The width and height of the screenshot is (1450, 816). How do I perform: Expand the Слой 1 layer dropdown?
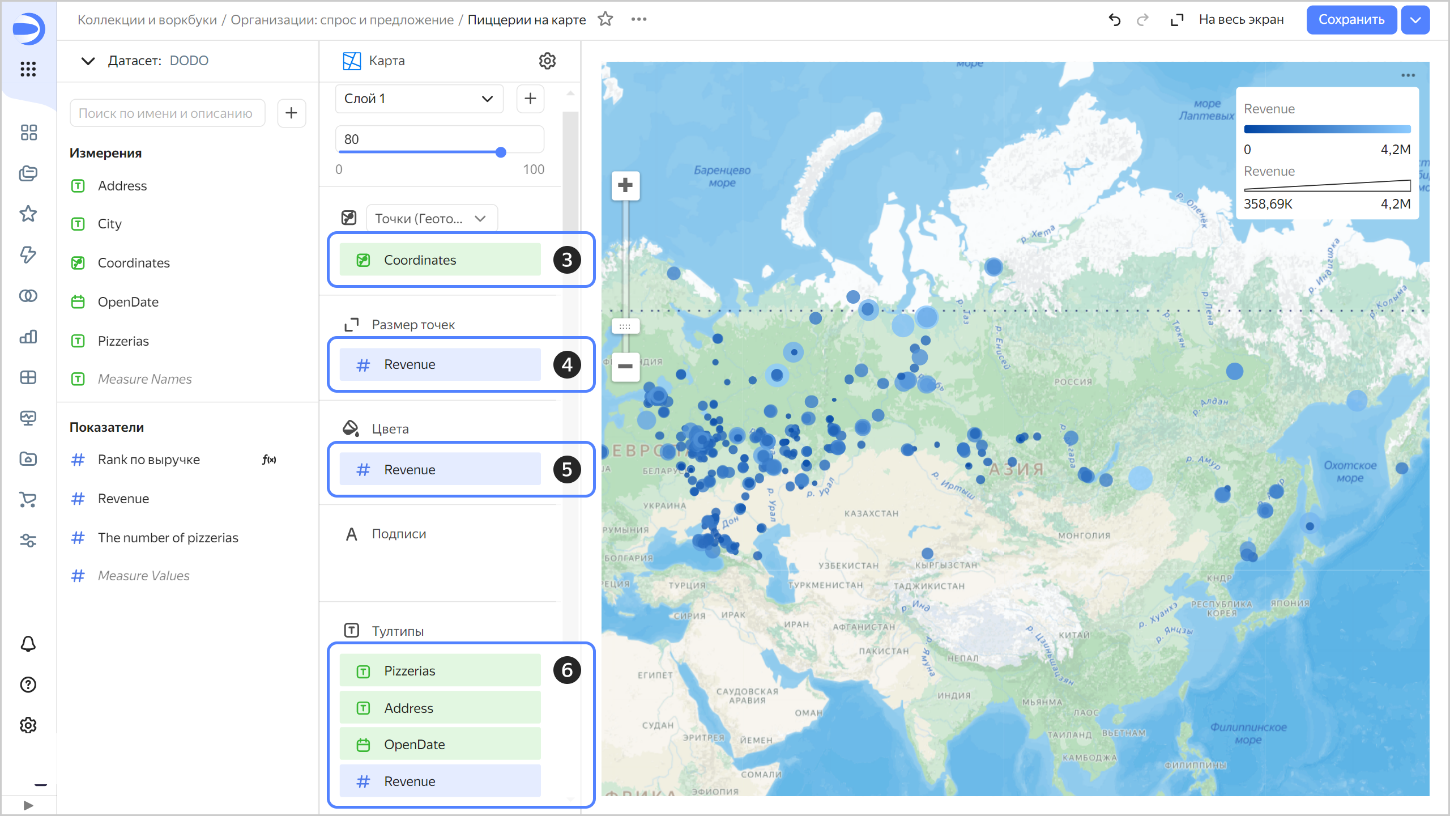(419, 99)
